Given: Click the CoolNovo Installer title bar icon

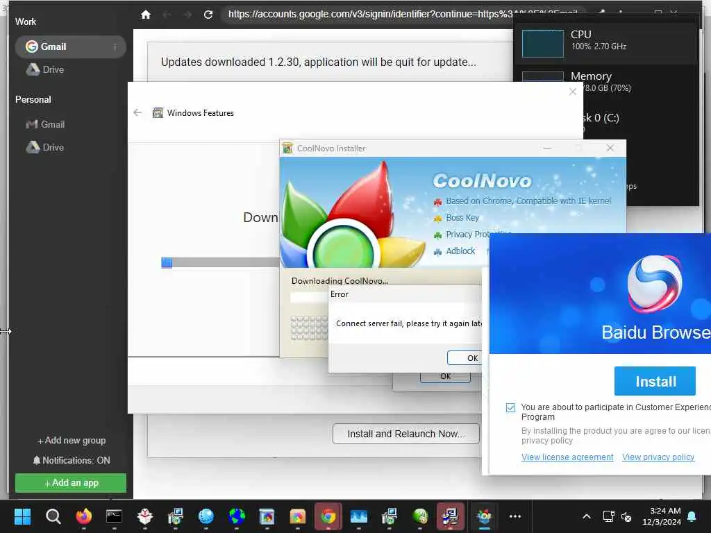Looking at the screenshot, I should [287, 149].
